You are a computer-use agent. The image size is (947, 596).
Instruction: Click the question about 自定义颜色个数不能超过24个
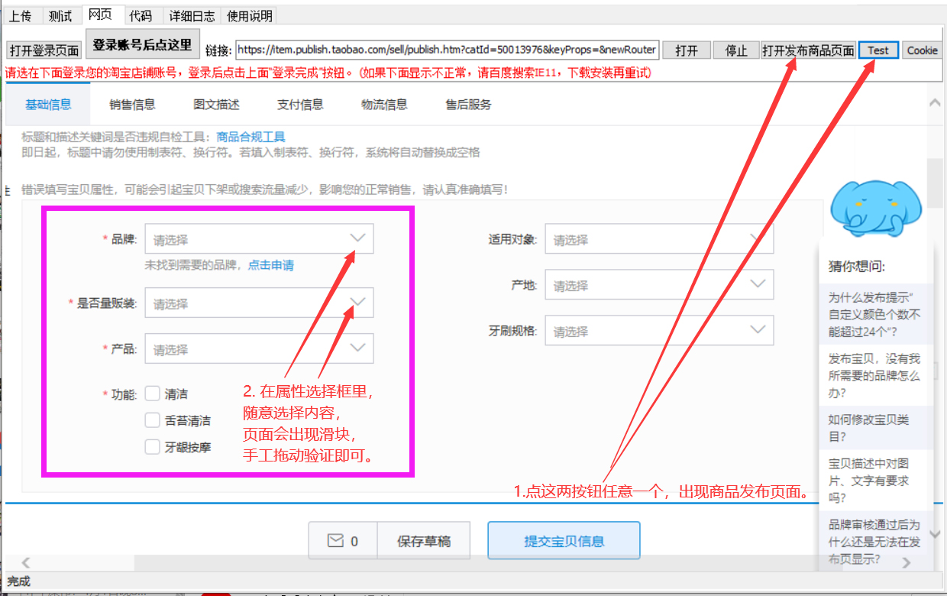coord(875,314)
